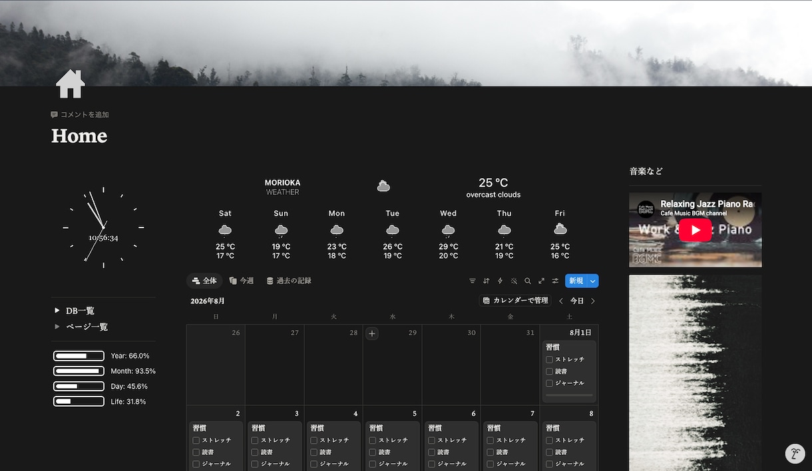Image resolution: width=812 pixels, height=471 pixels.
Task: Click the 音楽など heading
Action: [x=646, y=171]
